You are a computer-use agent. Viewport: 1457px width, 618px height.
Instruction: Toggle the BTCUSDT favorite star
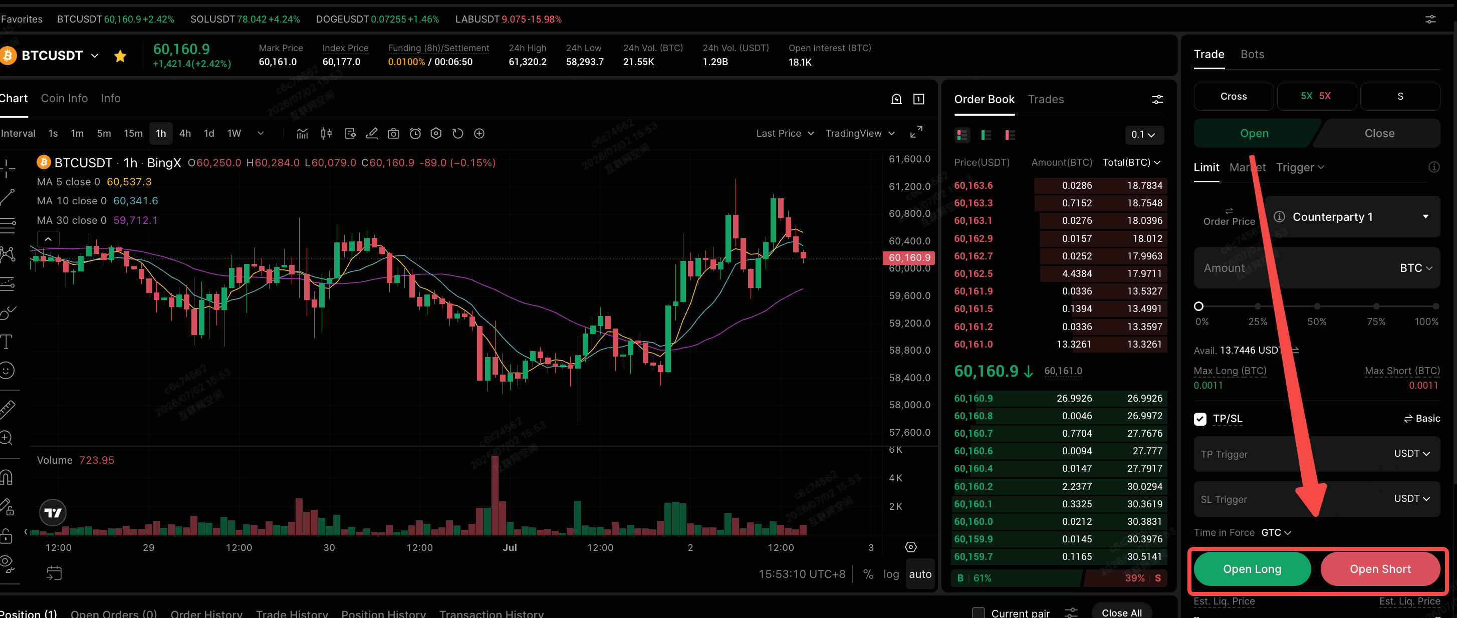pos(120,56)
